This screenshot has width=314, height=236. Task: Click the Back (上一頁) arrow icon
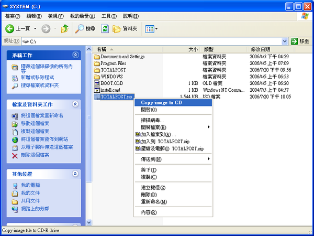coord(9,29)
